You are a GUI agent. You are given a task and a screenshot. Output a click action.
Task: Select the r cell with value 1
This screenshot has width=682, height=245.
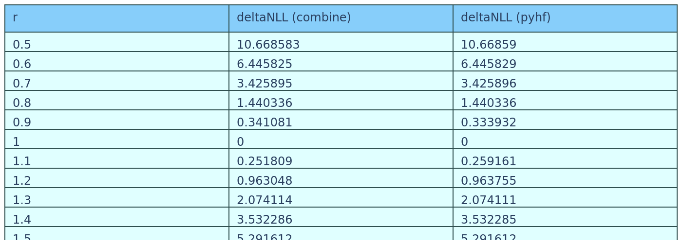pyautogui.click(x=117, y=141)
